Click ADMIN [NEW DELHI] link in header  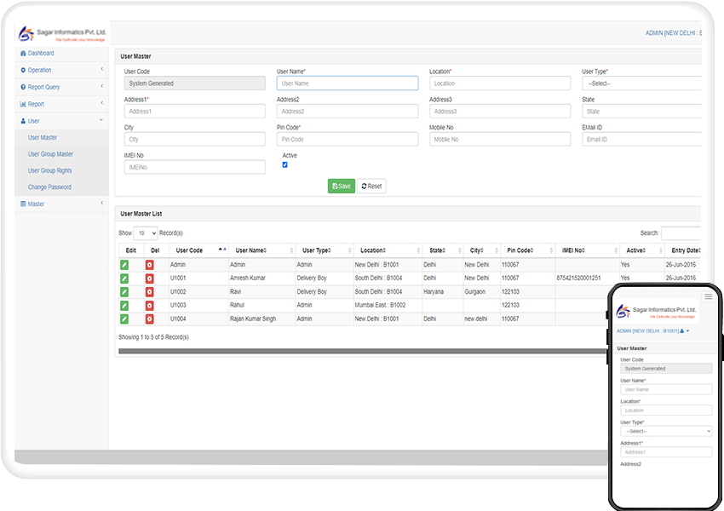coord(673,33)
